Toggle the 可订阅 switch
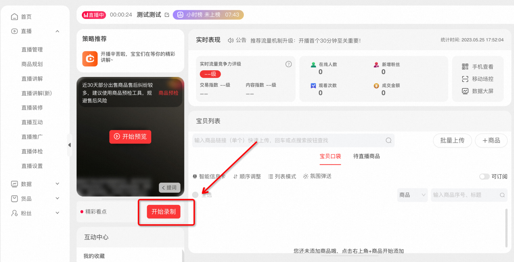The width and height of the screenshot is (514, 262). click(484, 177)
